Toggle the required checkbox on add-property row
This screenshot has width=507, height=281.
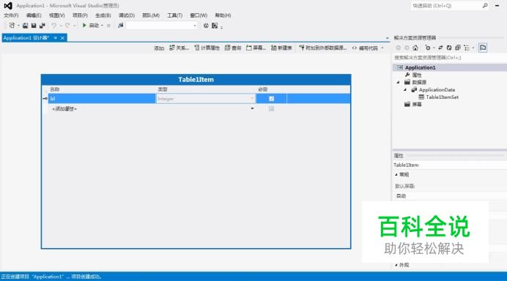point(271,108)
